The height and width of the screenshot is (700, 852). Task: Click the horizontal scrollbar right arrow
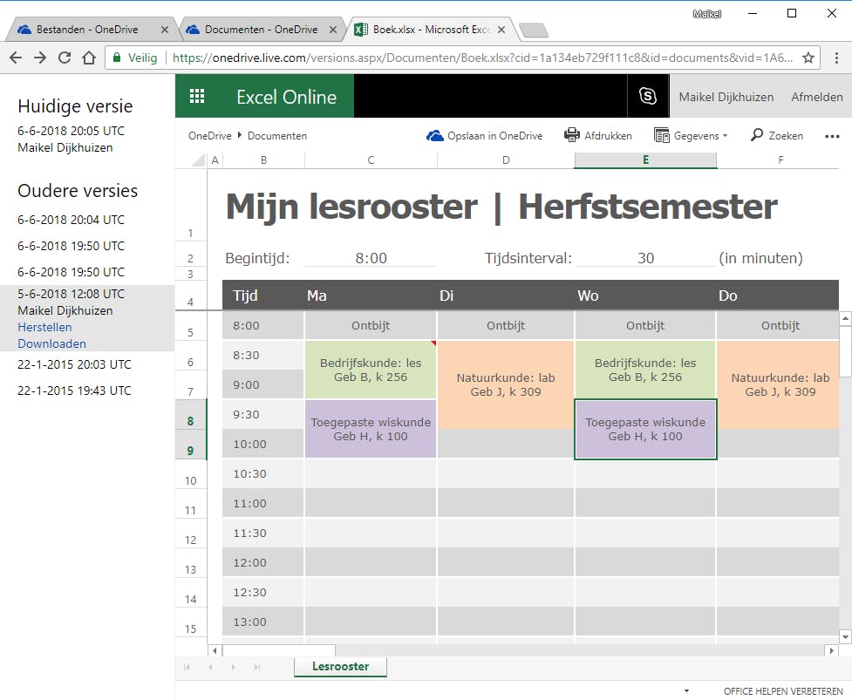point(831,650)
